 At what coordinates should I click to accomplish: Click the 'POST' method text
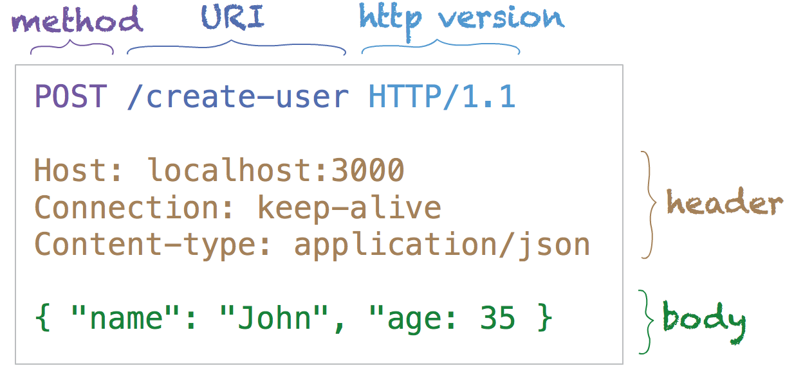(x=70, y=97)
